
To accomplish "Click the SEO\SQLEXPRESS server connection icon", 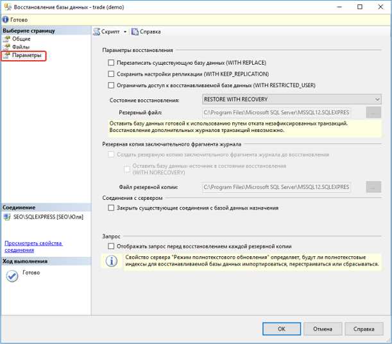I will click(x=7, y=217).
